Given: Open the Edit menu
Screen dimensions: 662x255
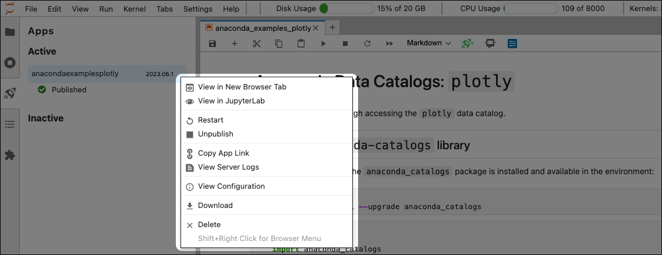Looking at the screenshot, I should point(54,9).
